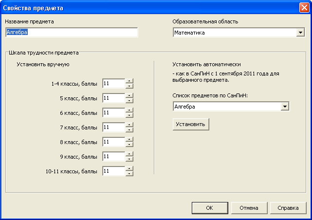Close the Свойства предмета dialog
Viewport: 312px width, 220px height.
click(x=304, y=8)
